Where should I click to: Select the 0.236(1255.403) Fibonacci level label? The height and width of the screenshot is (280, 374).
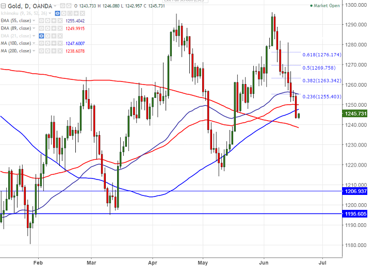point(322,96)
